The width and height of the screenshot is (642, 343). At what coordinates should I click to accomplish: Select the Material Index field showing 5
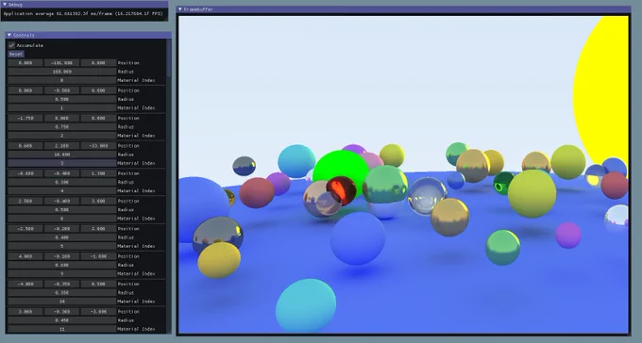point(61,246)
